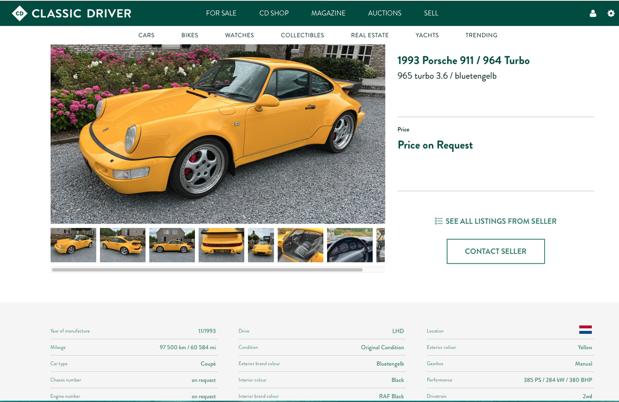The image size is (619, 402).
Task: Click the year value '11/1993'
Action: pyautogui.click(x=207, y=331)
